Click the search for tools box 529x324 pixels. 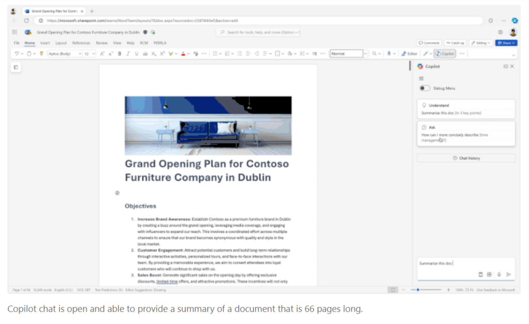pyautogui.click(x=258, y=32)
